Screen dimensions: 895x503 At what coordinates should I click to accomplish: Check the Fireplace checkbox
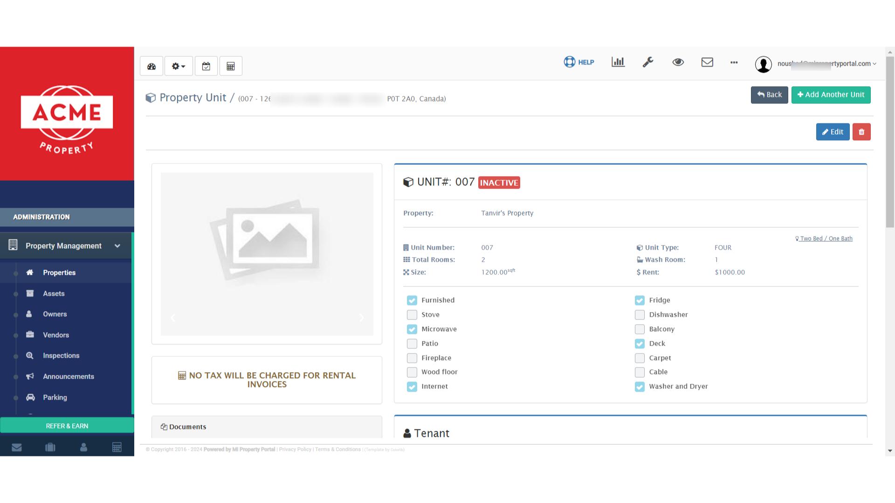pyautogui.click(x=412, y=358)
